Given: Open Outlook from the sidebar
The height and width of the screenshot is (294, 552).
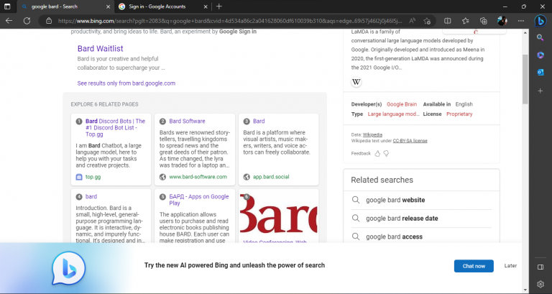Looking at the screenshot, I should (x=540, y=72).
